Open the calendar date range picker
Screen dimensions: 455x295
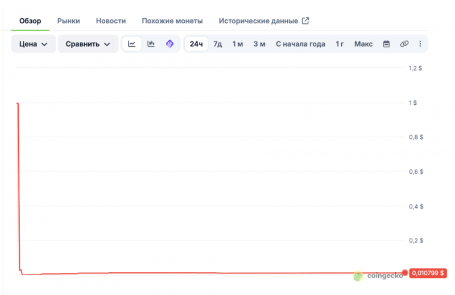[386, 44]
